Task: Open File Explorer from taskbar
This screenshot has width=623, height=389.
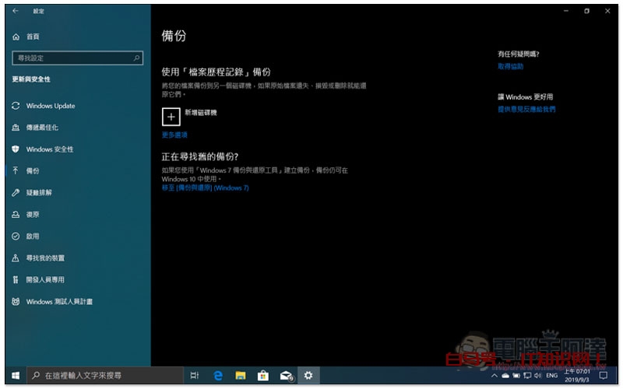Action: click(241, 376)
